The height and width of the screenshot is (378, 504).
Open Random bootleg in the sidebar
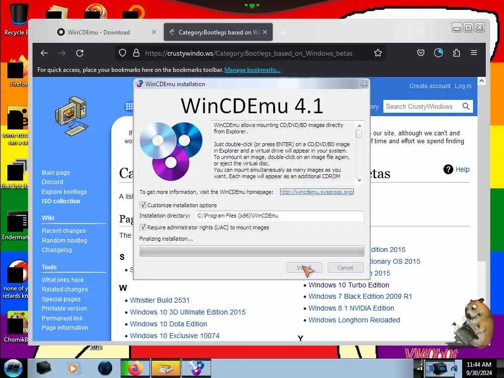[64, 240]
